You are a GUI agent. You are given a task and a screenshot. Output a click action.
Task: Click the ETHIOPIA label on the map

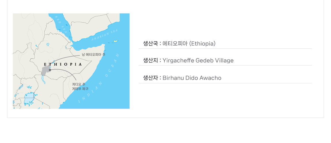pyautogui.click(x=63, y=64)
